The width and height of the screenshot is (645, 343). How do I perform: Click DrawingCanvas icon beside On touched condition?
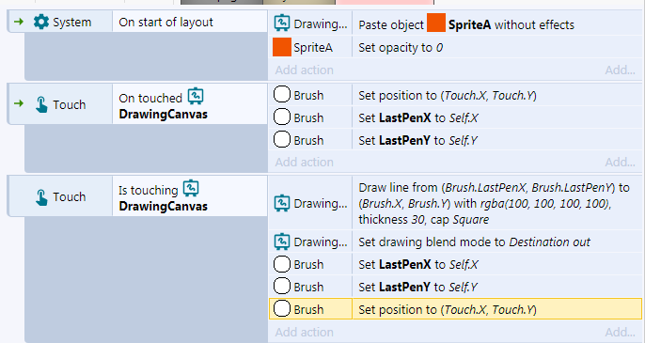(x=196, y=96)
